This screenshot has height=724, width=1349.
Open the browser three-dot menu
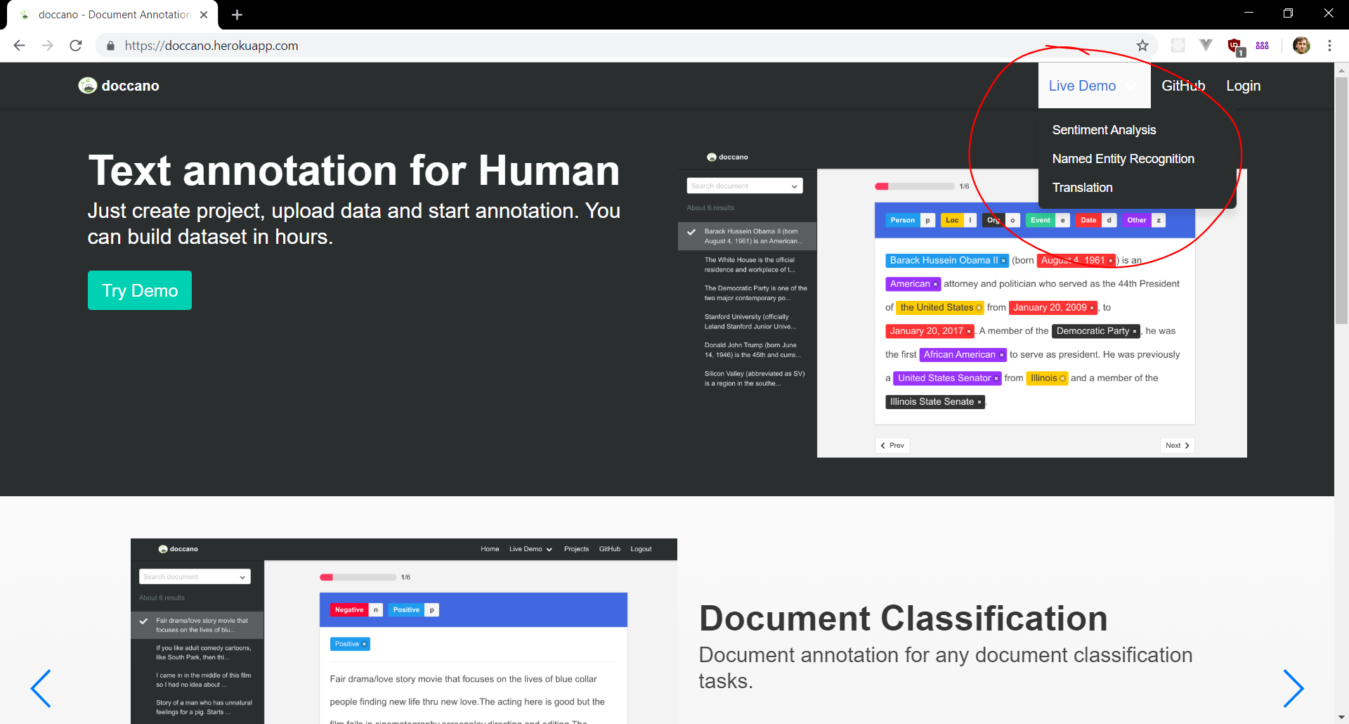(1329, 46)
